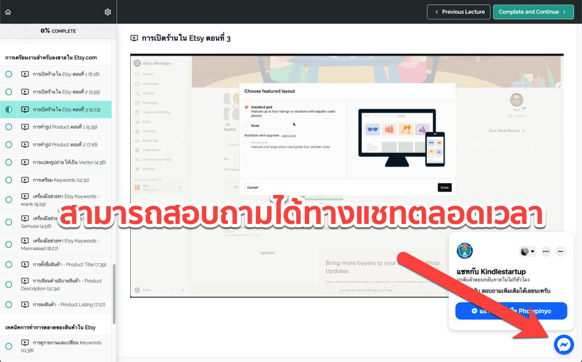Click lecture heading การเปิดร้านใน Etsy ตอนที่ 3

(186, 38)
